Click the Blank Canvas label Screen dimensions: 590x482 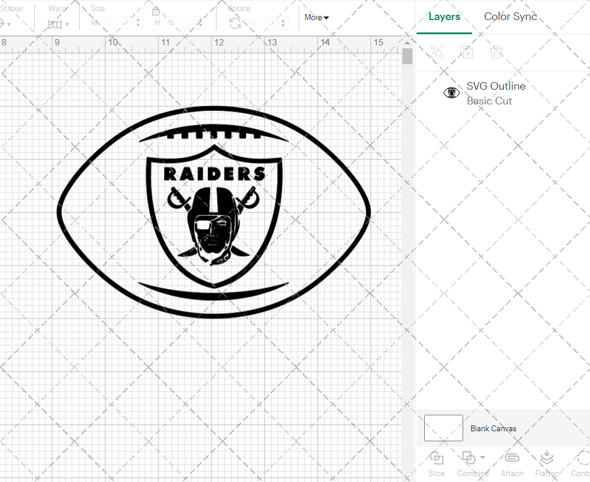493,428
